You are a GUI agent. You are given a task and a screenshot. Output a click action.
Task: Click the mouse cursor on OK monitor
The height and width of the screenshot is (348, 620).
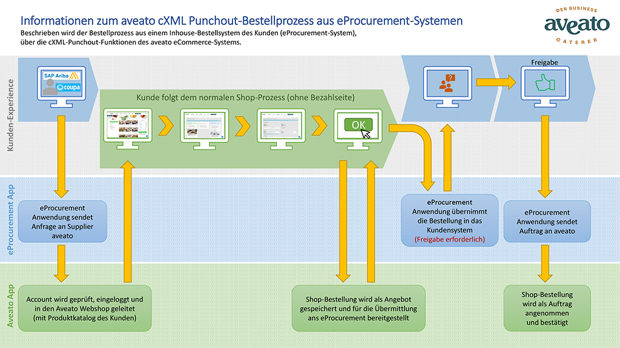pyautogui.click(x=366, y=132)
